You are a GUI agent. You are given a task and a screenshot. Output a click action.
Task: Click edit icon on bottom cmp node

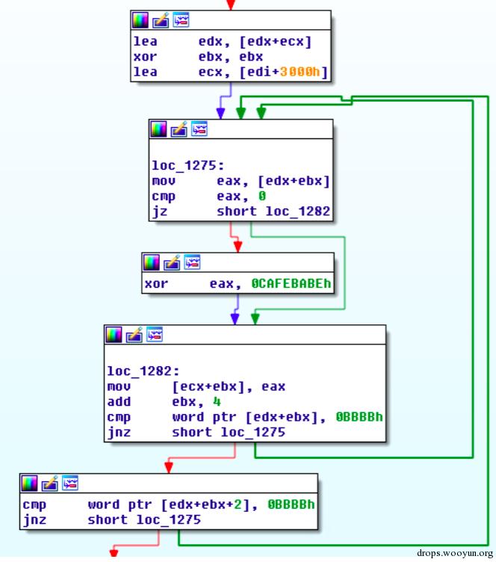coord(49,483)
